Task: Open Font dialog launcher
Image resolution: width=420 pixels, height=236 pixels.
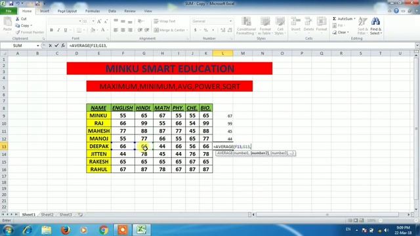Action: (x=108, y=39)
